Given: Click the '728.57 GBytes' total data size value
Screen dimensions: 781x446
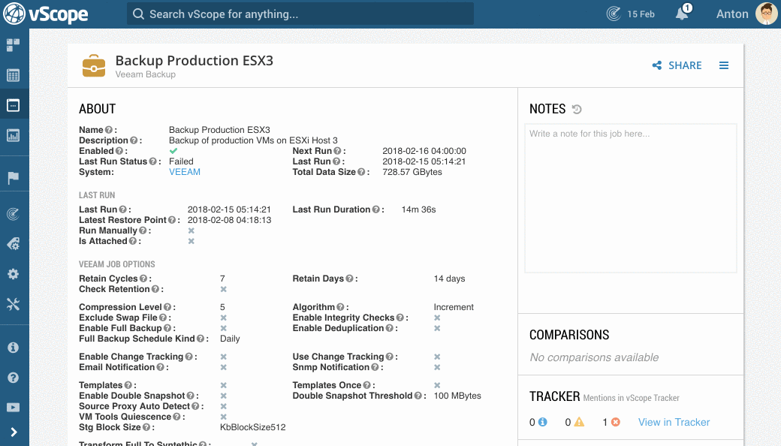Looking at the screenshot, I should click(412, 172).
